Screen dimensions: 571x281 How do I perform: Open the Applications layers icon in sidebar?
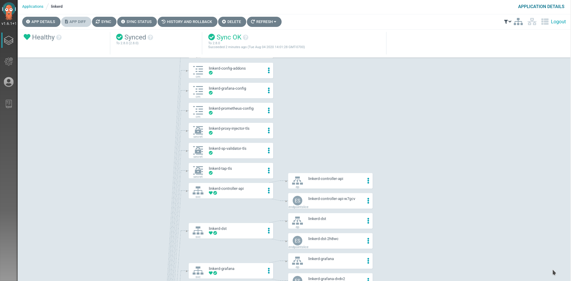(x=9, y=40)
